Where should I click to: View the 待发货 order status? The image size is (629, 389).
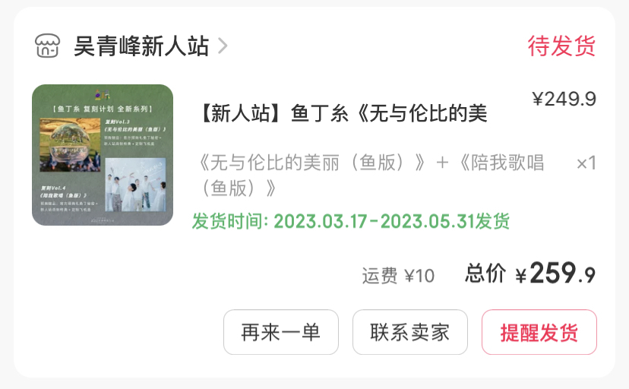pyautogui.click(x=561, y=46)
